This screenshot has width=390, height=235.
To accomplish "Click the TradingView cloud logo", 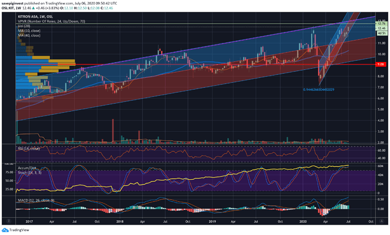I will tap(5, 230).
